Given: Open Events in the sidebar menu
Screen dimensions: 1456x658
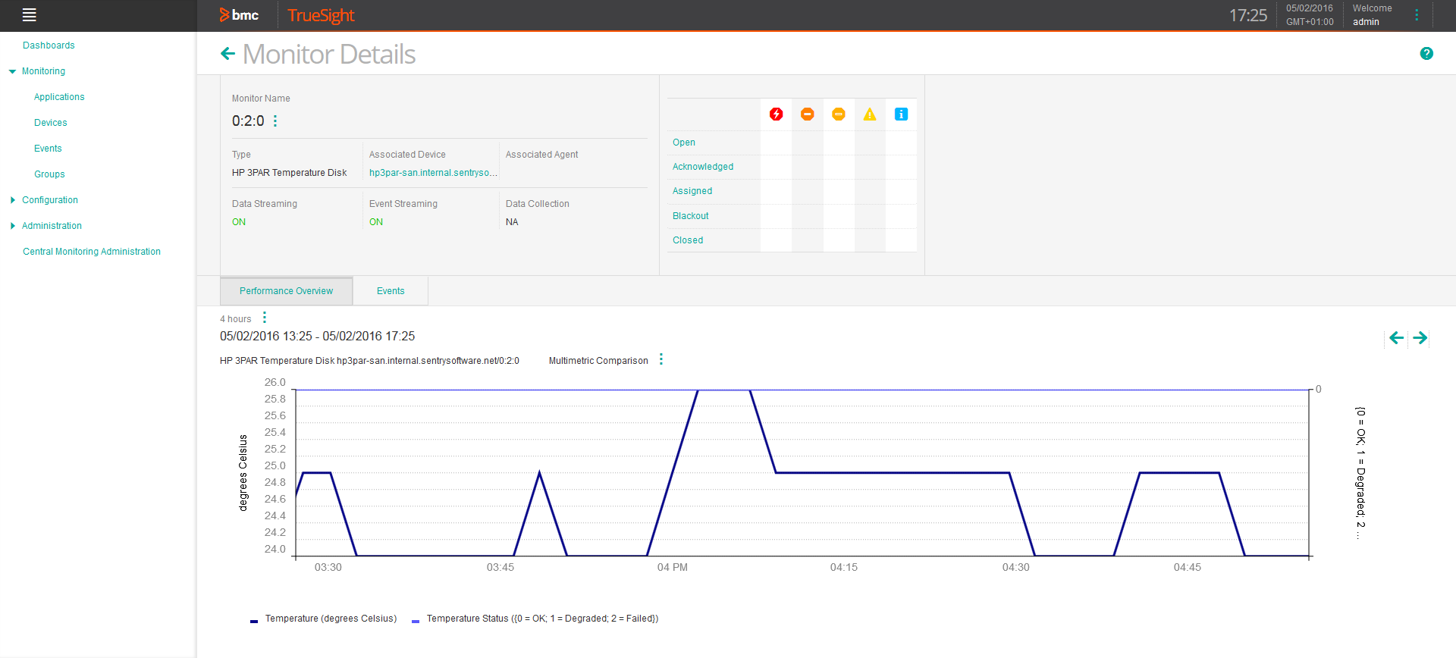Looking at the screenshot, I should [48, 149].
